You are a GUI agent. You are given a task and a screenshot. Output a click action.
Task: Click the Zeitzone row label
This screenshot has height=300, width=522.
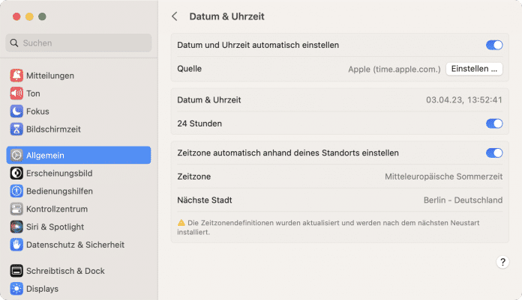(193, 177)
